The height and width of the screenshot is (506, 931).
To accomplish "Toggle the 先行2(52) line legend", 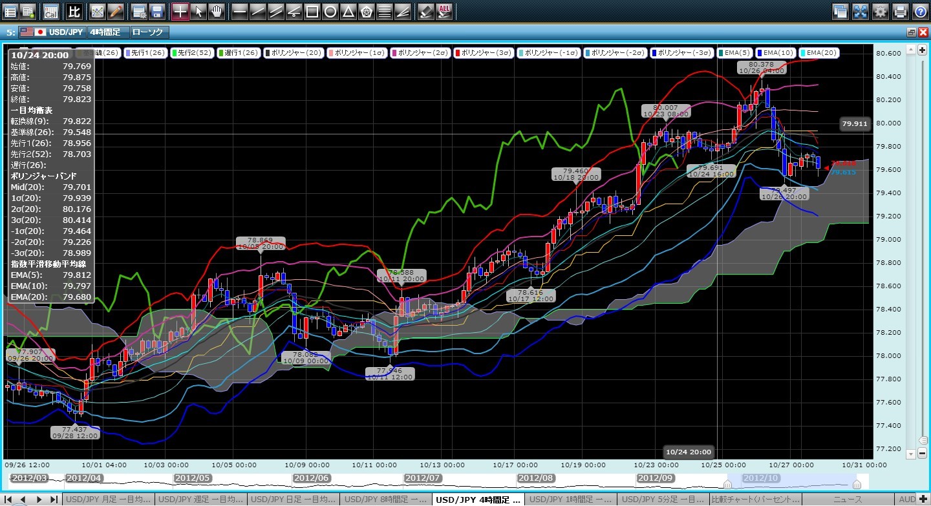I will (190, 53).
